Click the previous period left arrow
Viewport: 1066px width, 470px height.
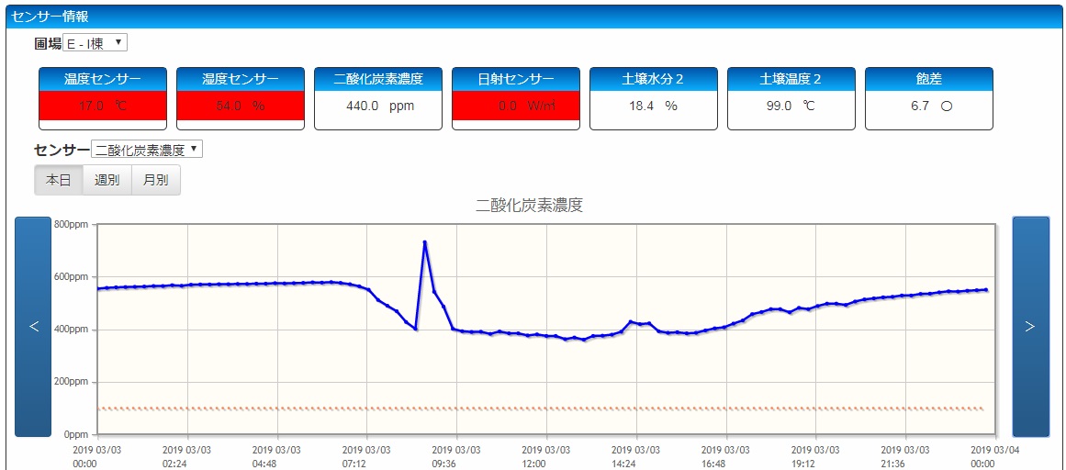coord(33,327)
